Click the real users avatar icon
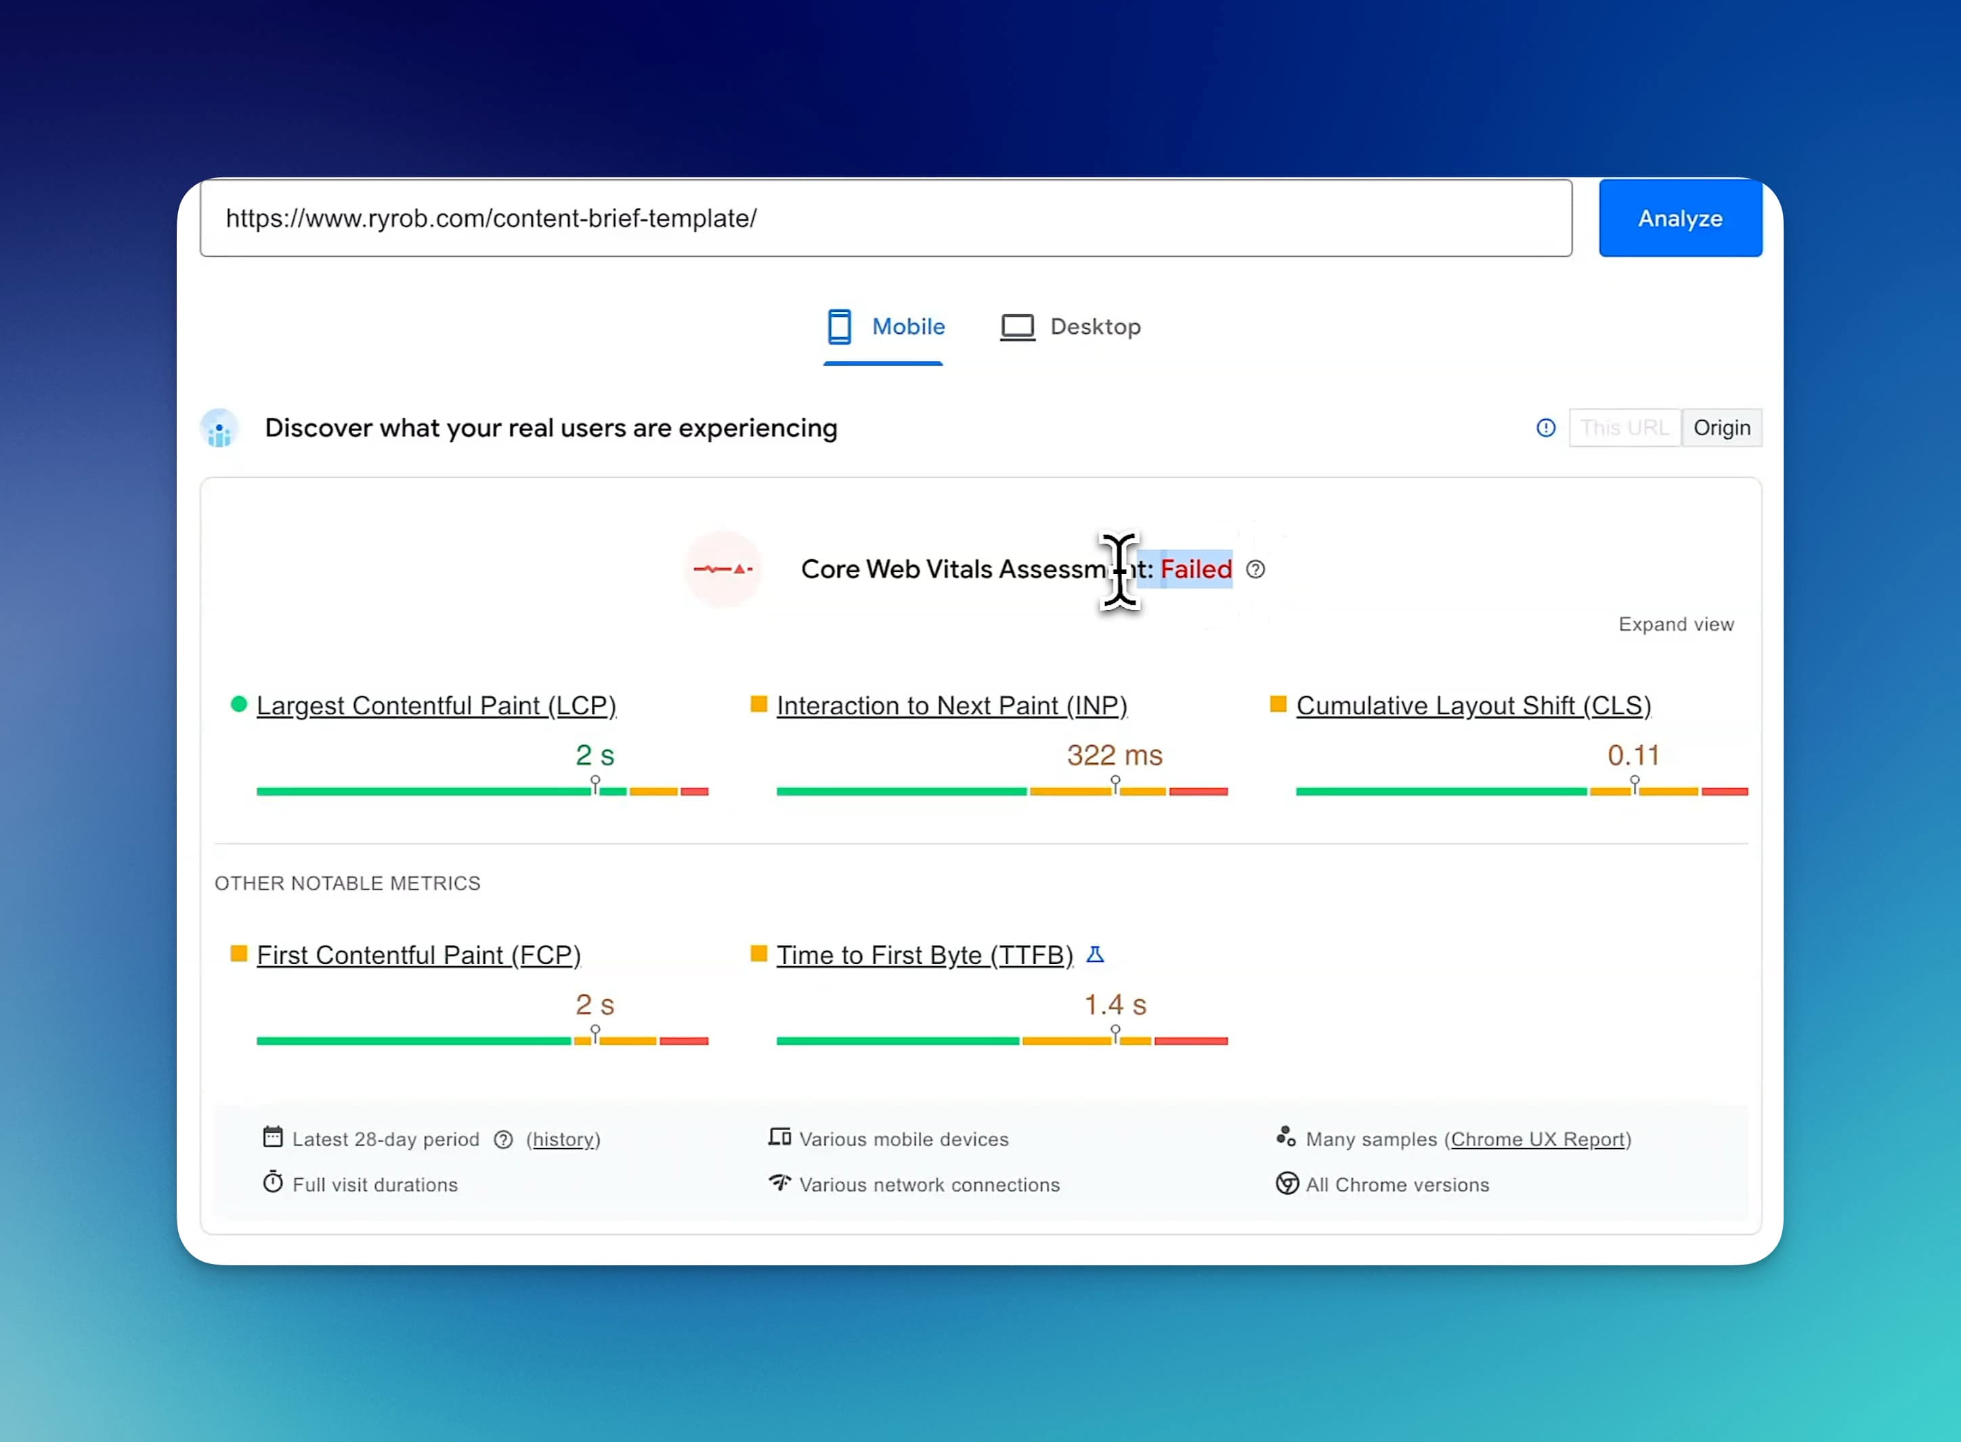Viewport: 1961px width, 1442px height. (x=219, y=428)
